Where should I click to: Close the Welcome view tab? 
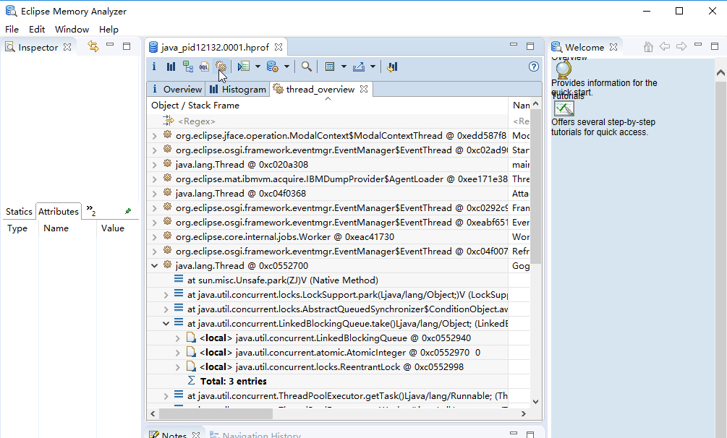613,47
